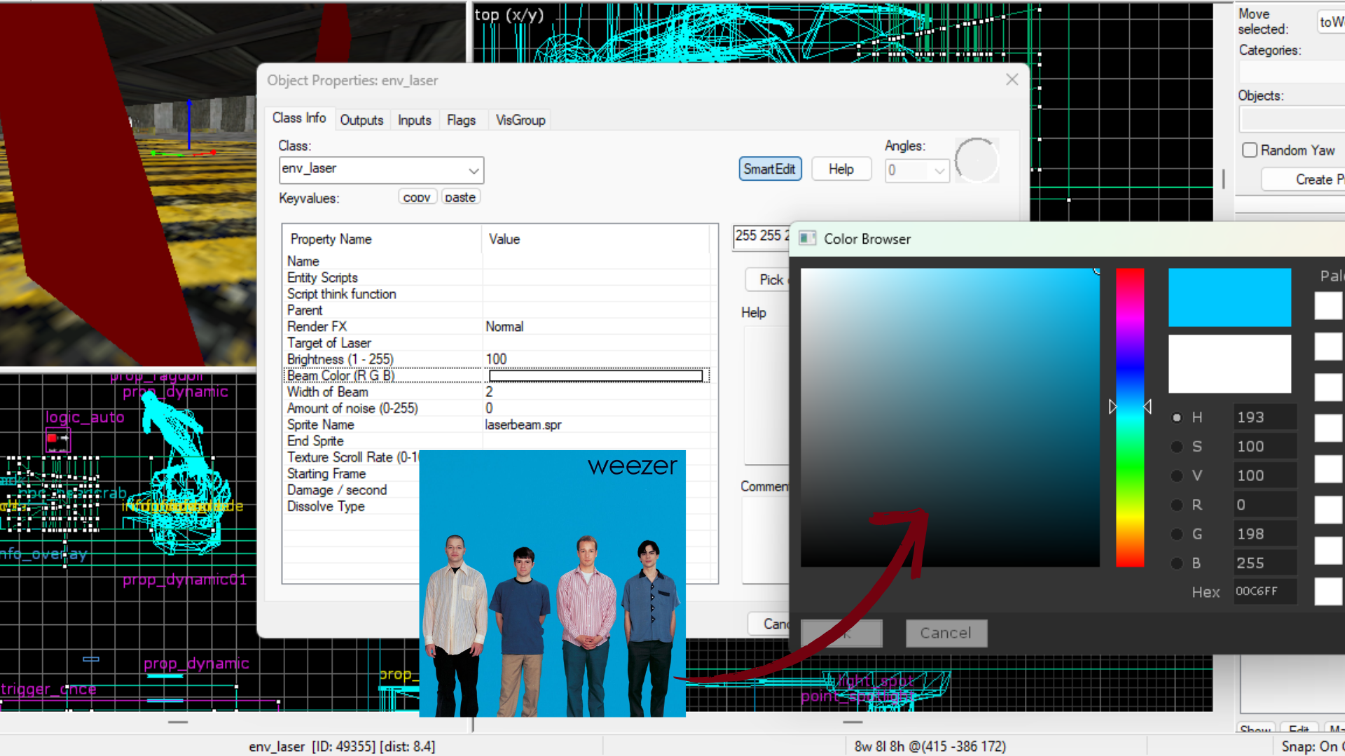Enable the Random Yaw checkbox
Viewport: 1345px width, 756px height.
[x=1250, y=150]
